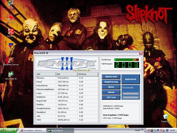This screenshot has height=133, width=177.
Task: Click the 5732,638 ms time value
Action: coord(63,78)
